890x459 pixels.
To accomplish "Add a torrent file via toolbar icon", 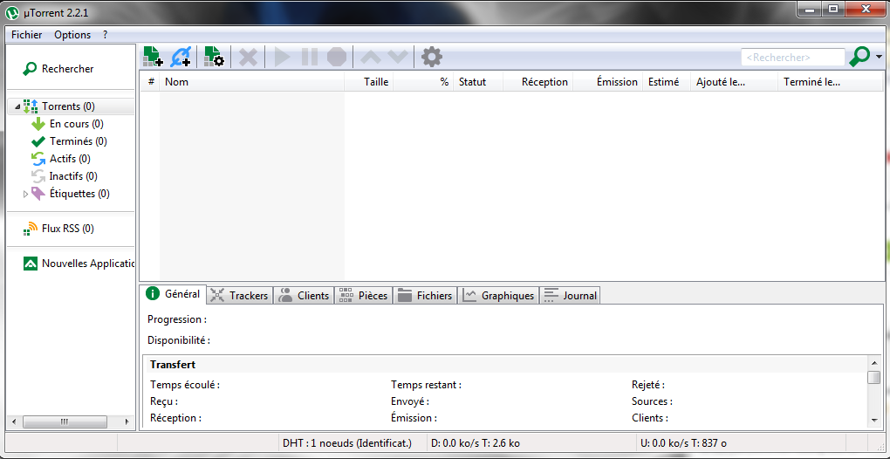I will click(x=154, y=57).
